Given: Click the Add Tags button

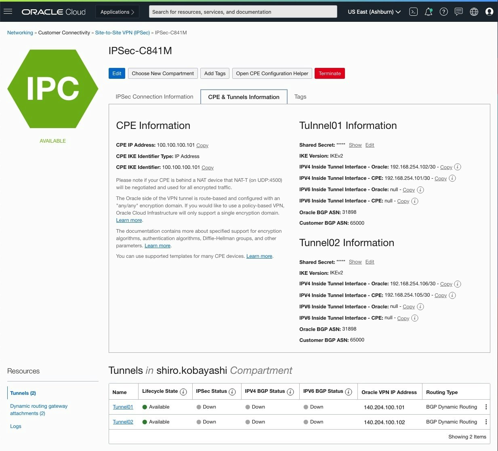Looking at the screenshot, I should coord(215,73).
